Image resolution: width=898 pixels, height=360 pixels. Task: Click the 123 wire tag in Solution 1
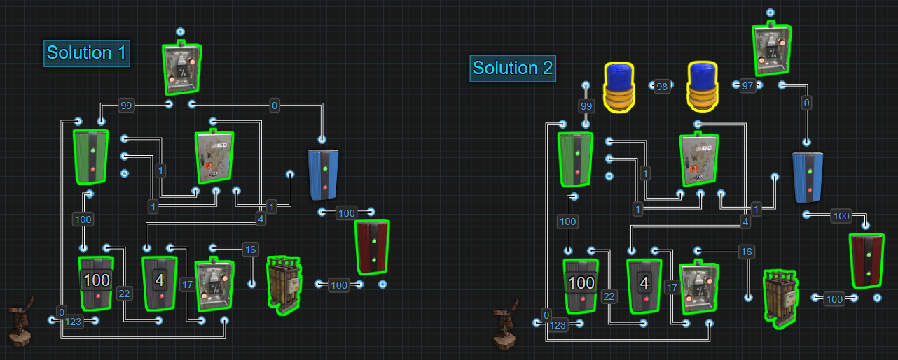point(74,322)
